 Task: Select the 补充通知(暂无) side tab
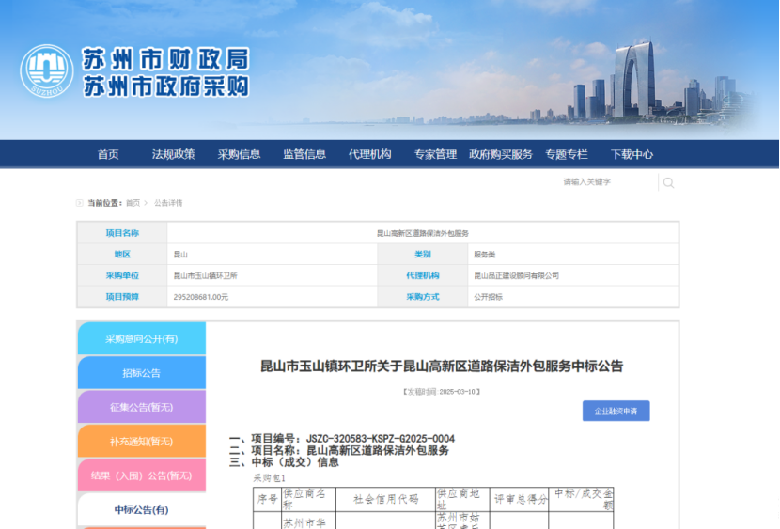[141, 441]
